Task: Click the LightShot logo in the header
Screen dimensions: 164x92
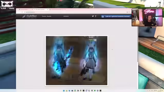Action: [x=29, y=16]
